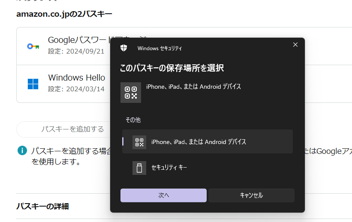Click the このパスキーの保存場所を選択 heading
The height and width of the screenshot is (222, 352).
pos(172,68)
